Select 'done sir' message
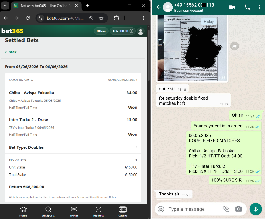 [x=172, y=89]
